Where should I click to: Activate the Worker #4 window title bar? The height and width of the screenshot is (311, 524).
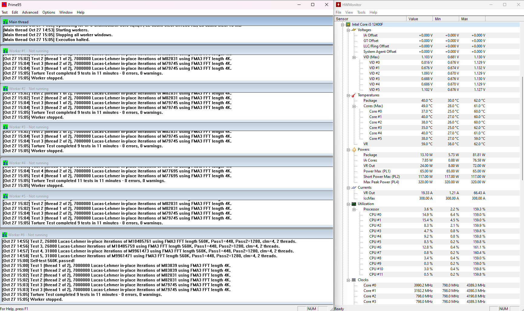pyautogui.click(x=167, y=163)
